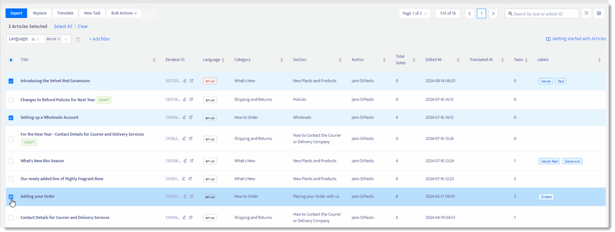Delete the Language filter with trash icon
This screenshot has width=615, height=232.
pos(78,39)
